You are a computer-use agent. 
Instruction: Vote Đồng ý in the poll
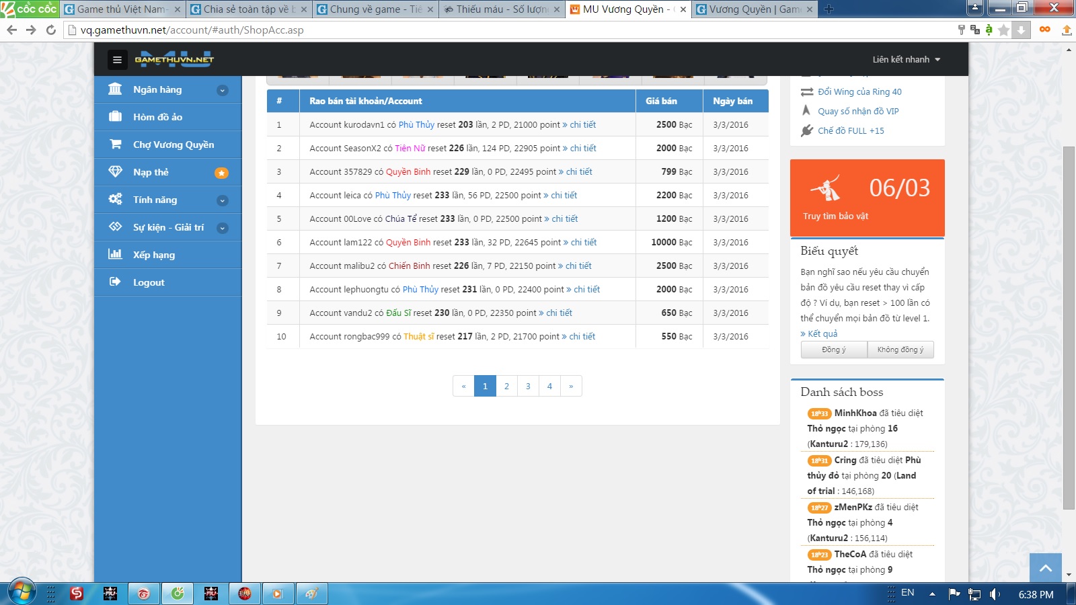pos(834,350)
